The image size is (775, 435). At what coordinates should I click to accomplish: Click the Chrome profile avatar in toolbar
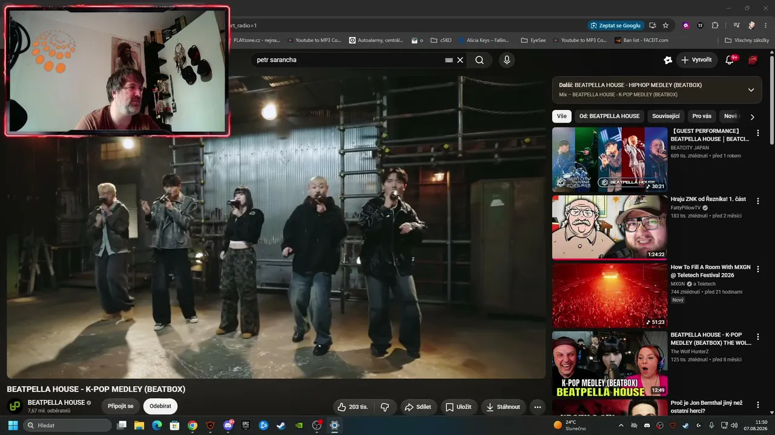point(751,25)
